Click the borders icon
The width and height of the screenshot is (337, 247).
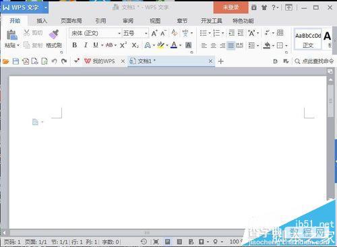(x=280, y=46)
